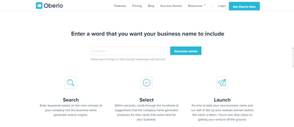This screenshot has width=294, height=127.
Task: Open the Blog link
Action: (151, 6)
